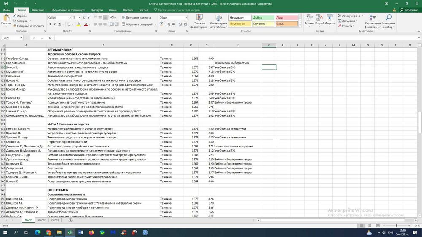Open Microsoft Word from the taskbar

pos(81,232)
